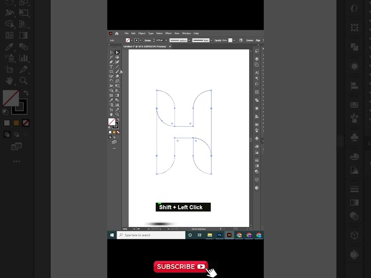
Task: Expand the control bar stroke color dropdown
Action: click(x=140, y=41)
